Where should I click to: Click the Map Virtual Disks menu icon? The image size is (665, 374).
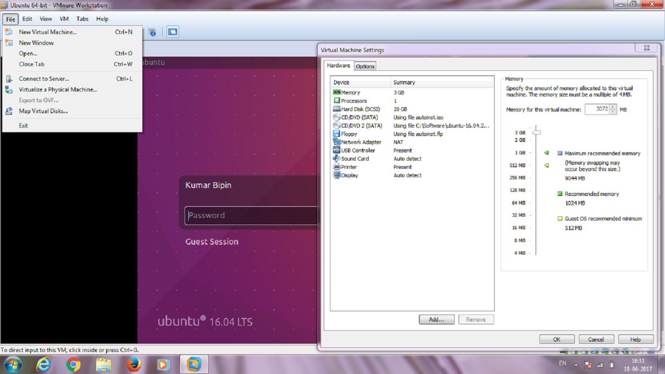pyautogui.click(x=9, y=111)
